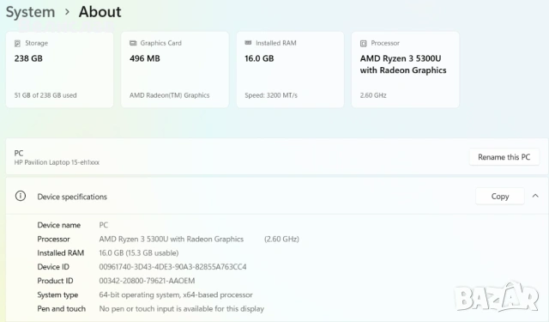Click the 'Device ID' label
549x322 pixels.
tap(53, 267)
